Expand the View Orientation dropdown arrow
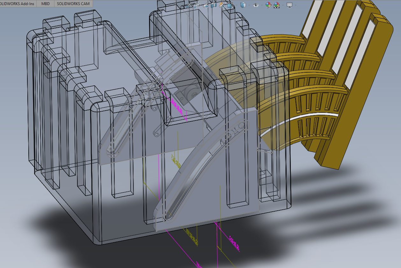 point(236,5)
